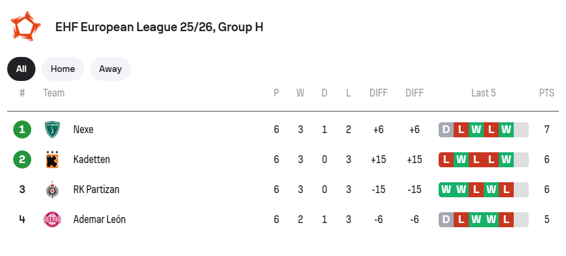This screenshot has width=566, height=256.
Task: Click Kadetten's most recent win badge
Action: (x=506, y=159)
